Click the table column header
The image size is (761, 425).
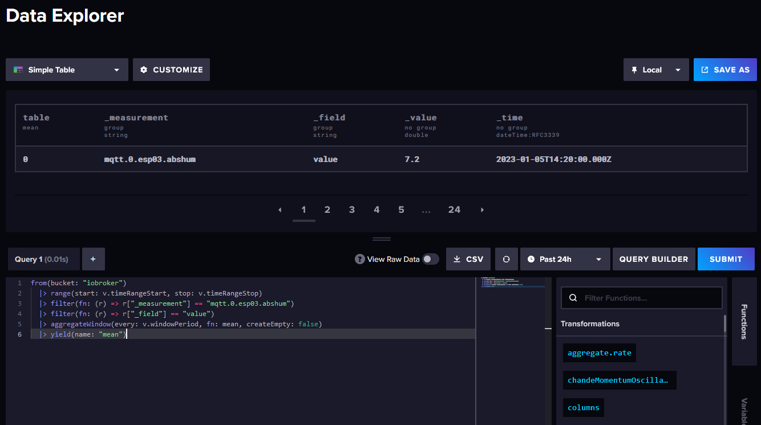tap(36, 118)
